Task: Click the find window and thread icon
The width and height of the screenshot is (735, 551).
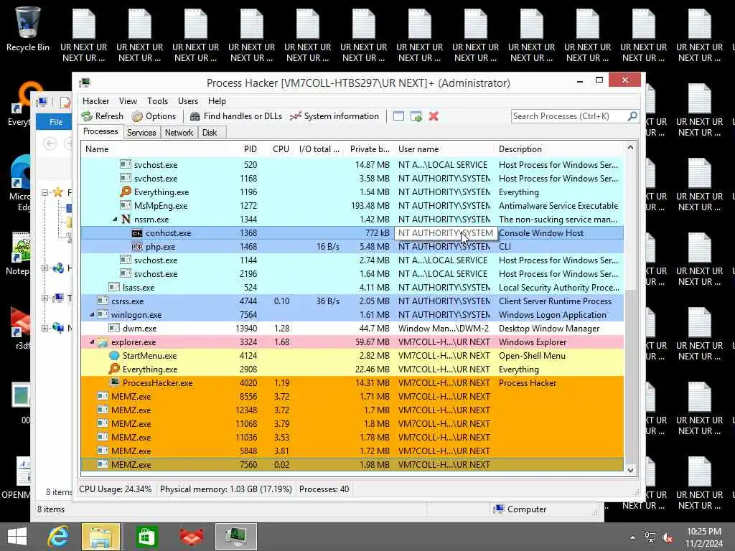Action: pos(416,116)
